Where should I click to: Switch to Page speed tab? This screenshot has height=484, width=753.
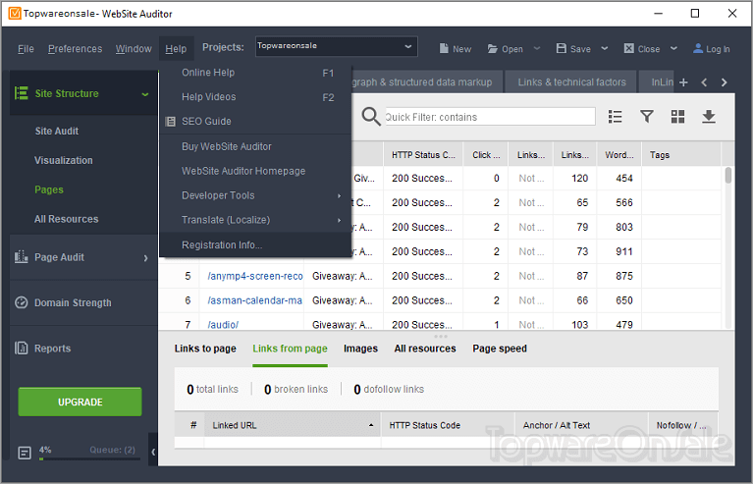[x=500, y=349]
